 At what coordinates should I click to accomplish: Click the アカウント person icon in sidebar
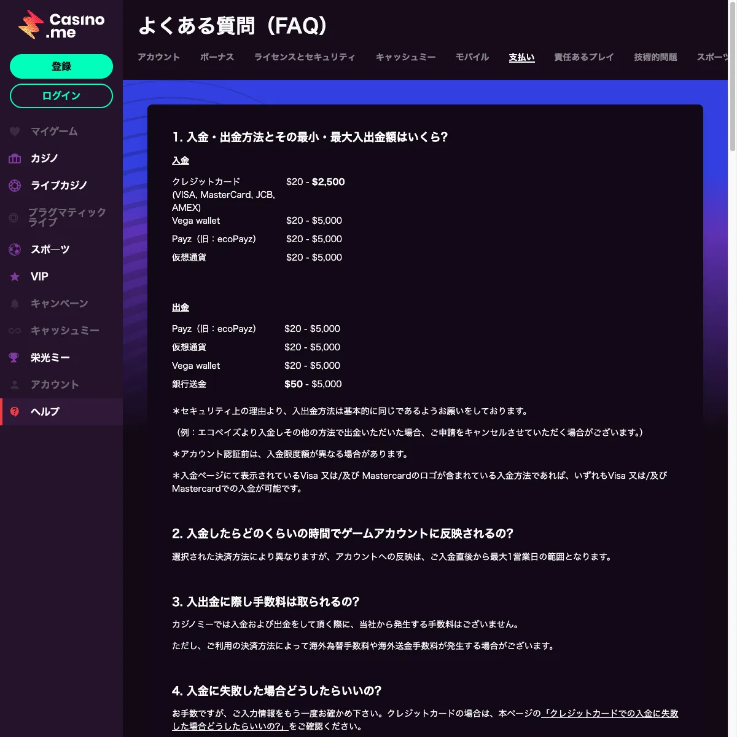[x=15, y=385]
